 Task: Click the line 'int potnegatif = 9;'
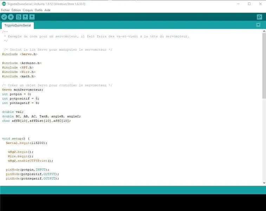[20, 103]
